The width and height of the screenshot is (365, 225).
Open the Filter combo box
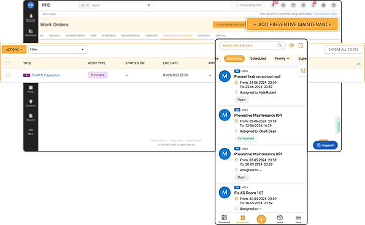[58, 50]
